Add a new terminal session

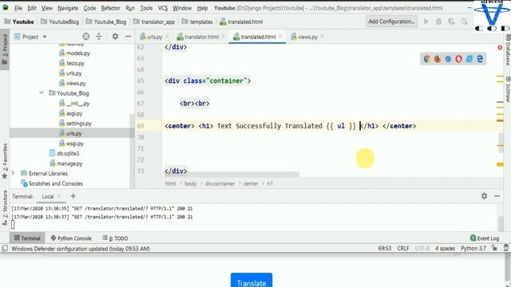click(x=73, y=196)
